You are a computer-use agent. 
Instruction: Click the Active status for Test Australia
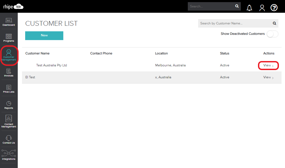pos(224,65)
